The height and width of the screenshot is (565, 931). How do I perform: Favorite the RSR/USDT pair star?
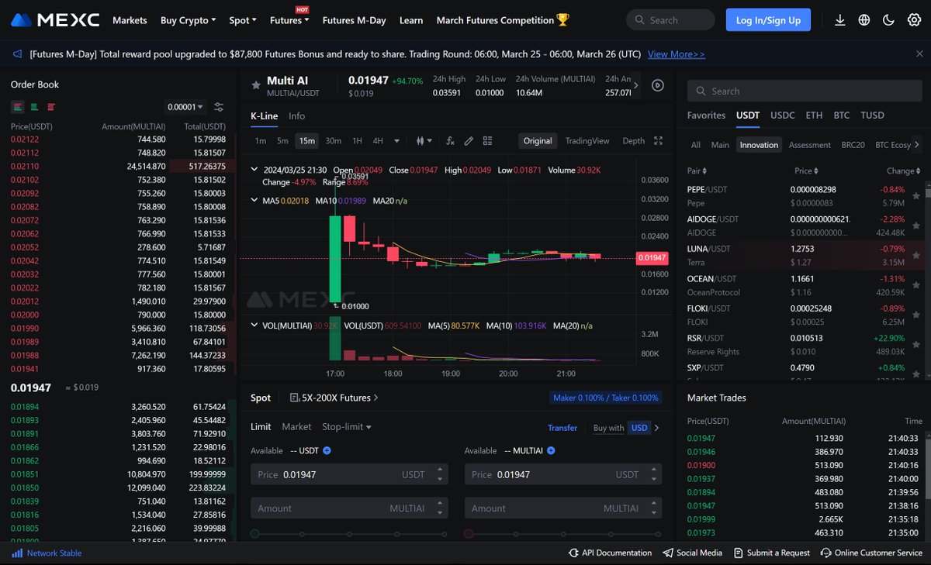(x=916, y=344)
